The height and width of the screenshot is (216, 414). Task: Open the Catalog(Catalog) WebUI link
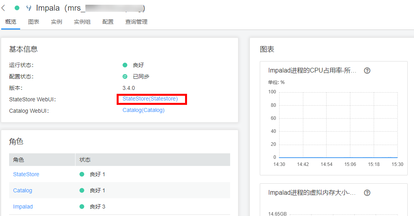coord(144,110)
